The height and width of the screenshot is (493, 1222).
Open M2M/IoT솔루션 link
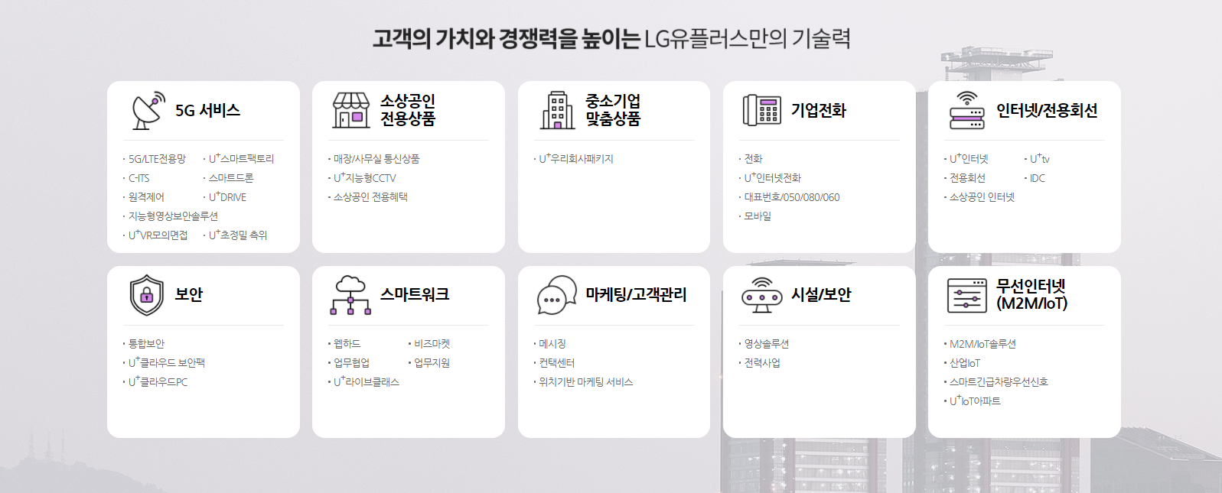[x=982, y=344]
